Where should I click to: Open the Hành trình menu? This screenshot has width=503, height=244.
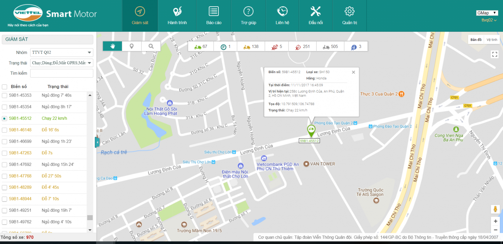coord(177,16)
